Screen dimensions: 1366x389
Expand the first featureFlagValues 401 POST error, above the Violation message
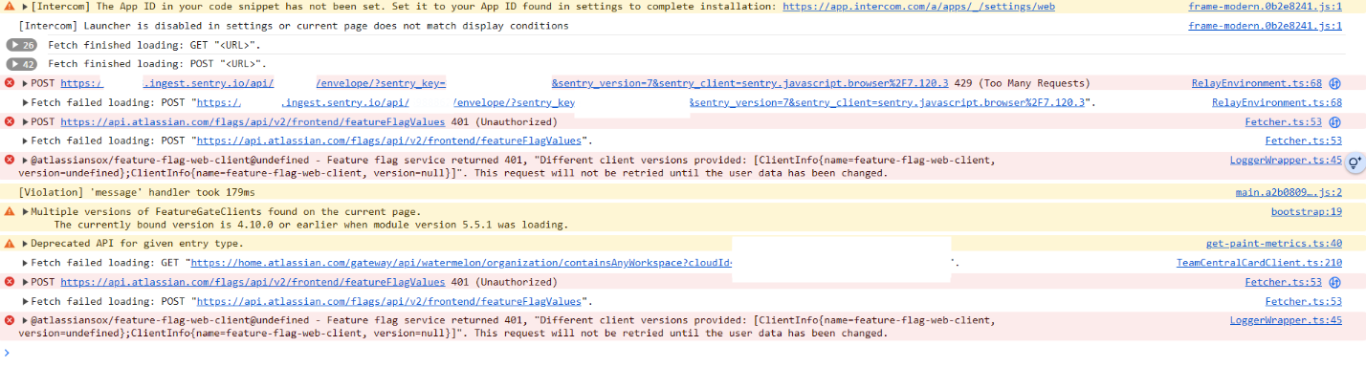25,121
